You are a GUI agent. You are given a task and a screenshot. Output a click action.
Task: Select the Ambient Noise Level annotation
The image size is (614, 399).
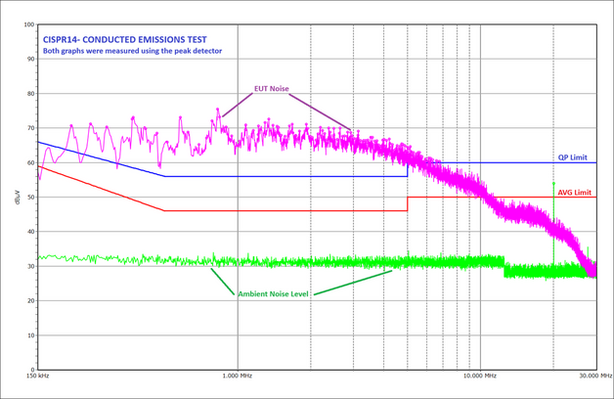pyautogui.click(x=273, y=293)
